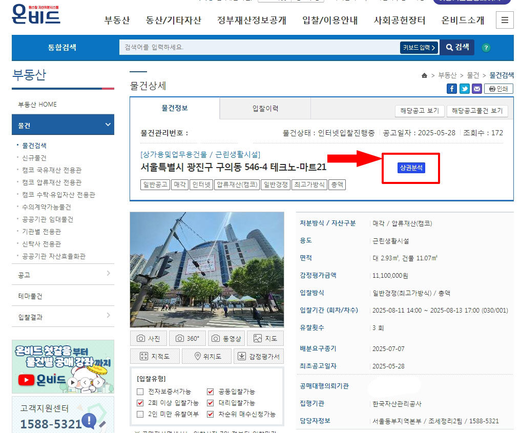
Task: Click the 인쇄 print button
Action: tap(498, 89)
